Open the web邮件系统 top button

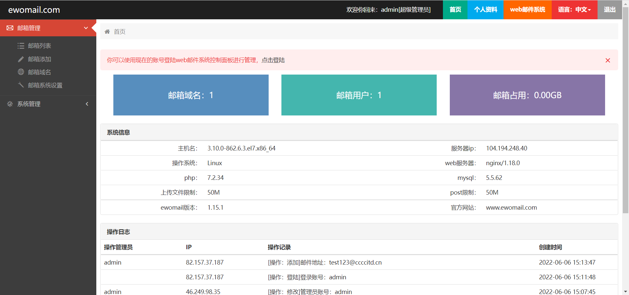pos(527,10)
